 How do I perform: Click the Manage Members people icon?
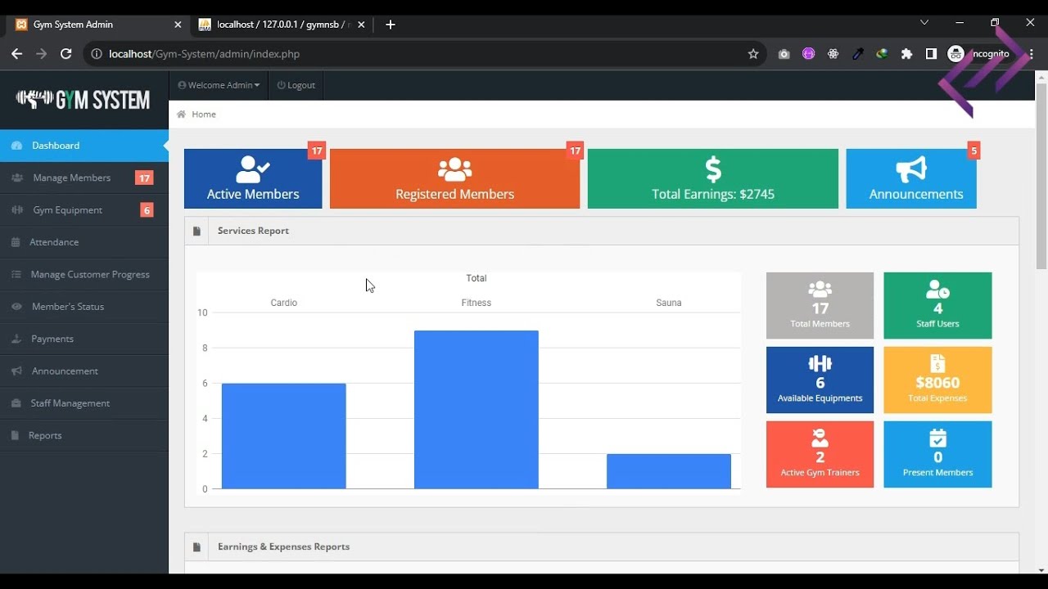click(17, 178)
